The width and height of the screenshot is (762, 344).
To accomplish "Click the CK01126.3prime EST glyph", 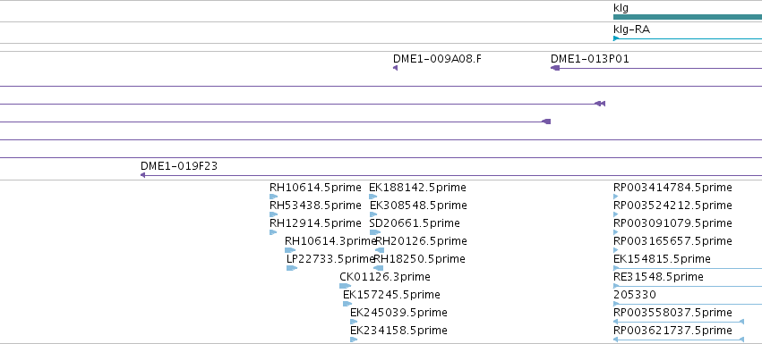I will click(x=345, y=286).
